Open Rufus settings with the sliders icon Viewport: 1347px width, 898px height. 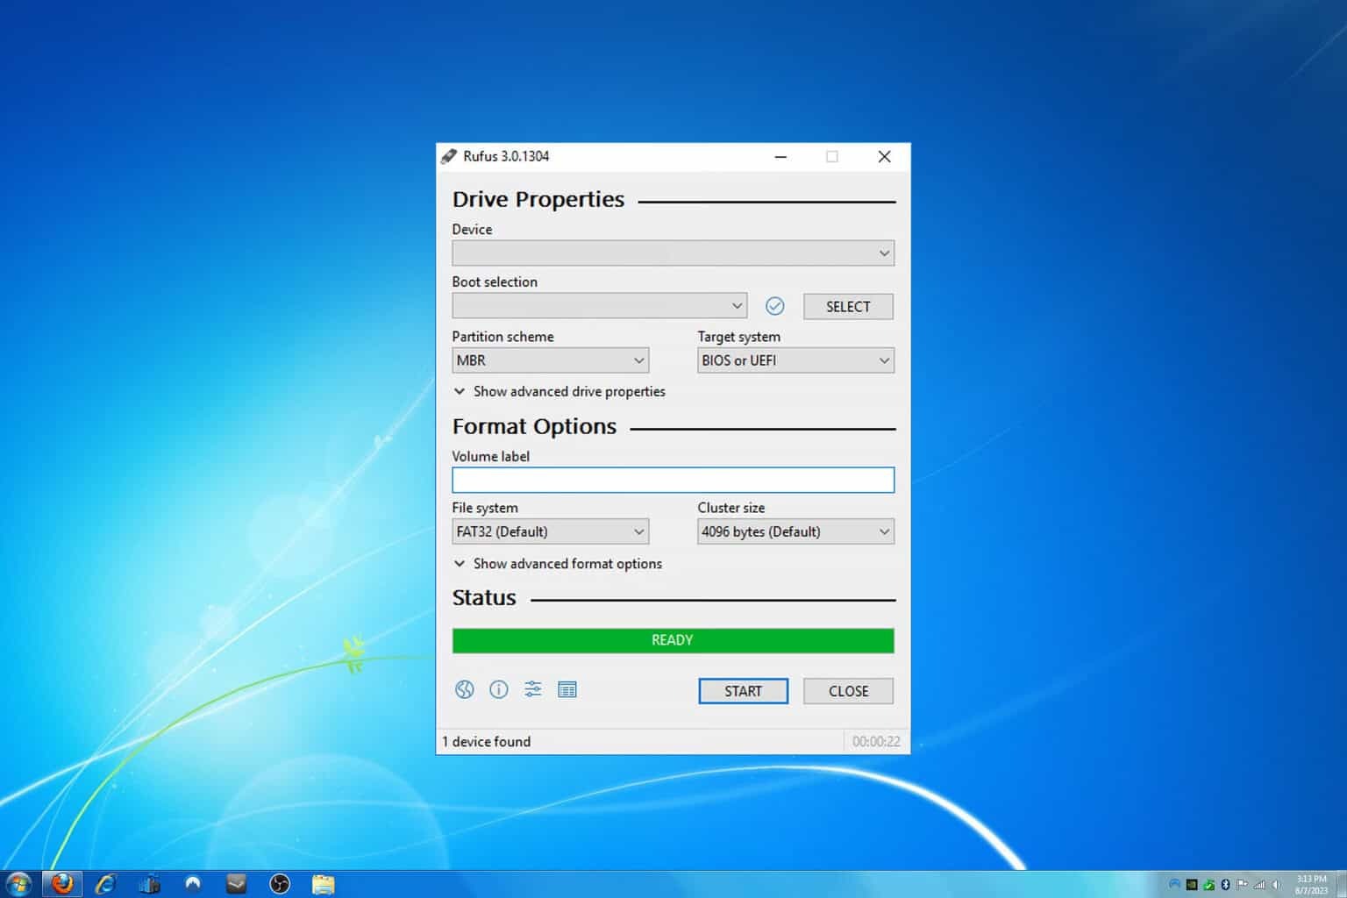[532, 690]
